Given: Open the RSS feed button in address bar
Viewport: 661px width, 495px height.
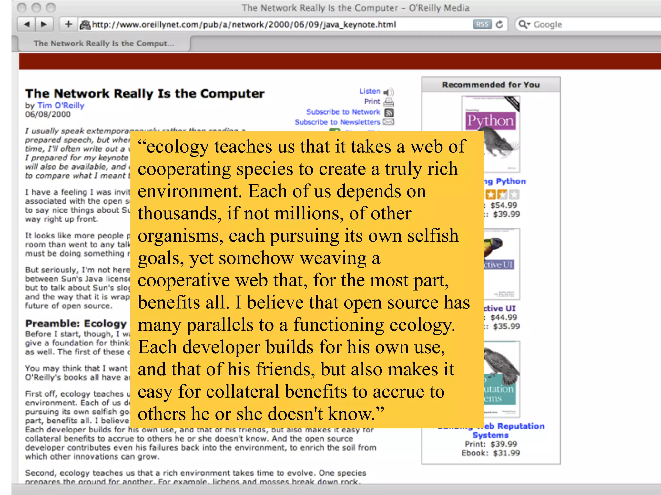Looking at the screenshot, I should pos(482,24).
